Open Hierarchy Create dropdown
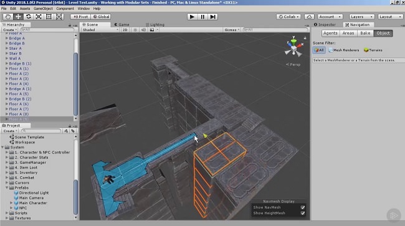 [10, 30]
